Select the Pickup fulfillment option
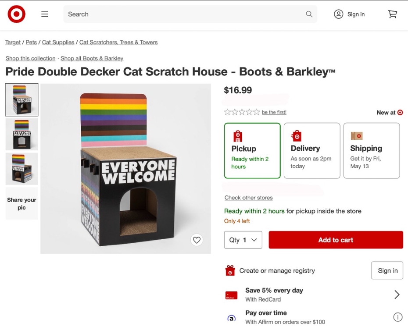This screenshot has height=330, width=408. click(x=252, y=150)
